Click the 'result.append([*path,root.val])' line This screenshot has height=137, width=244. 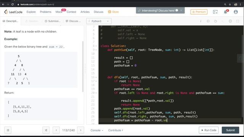[x=147, y=101]
